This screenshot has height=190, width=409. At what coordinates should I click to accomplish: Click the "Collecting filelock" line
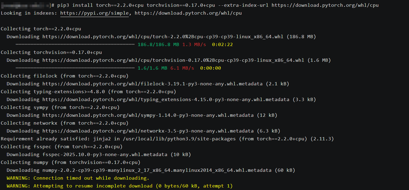pyautogui.click(x=65, y=76)
